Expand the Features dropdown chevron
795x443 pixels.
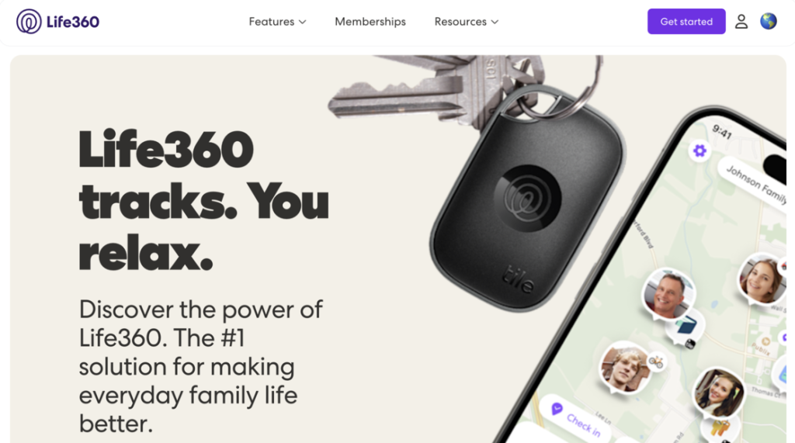tap(303, 22)
